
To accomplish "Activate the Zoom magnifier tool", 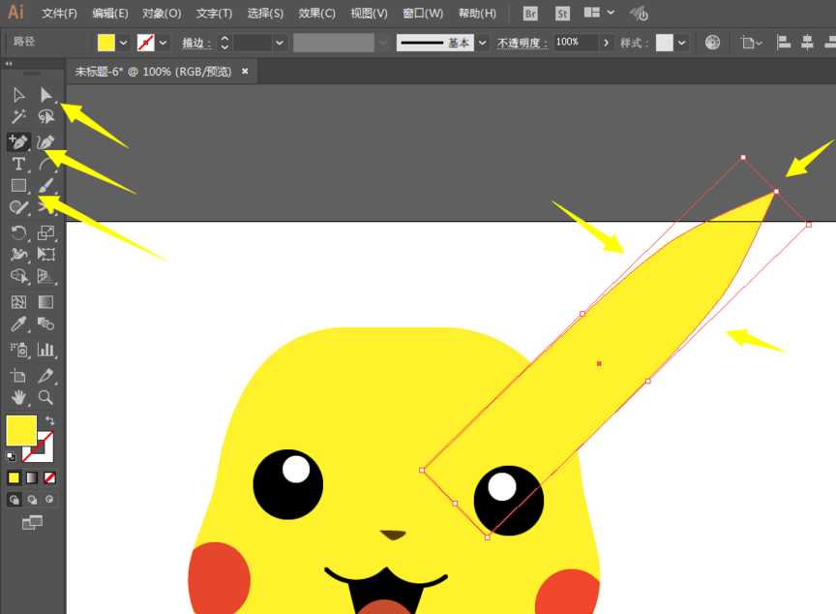I will tap(45, 397).
